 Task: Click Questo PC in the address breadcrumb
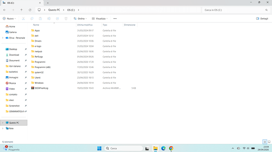[x=54, y=10]
